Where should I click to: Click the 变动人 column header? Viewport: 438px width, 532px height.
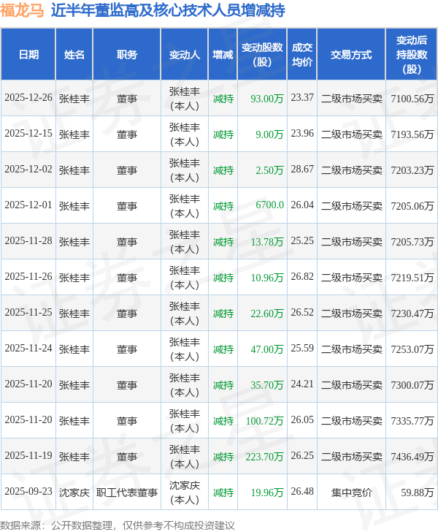[185, 55]
